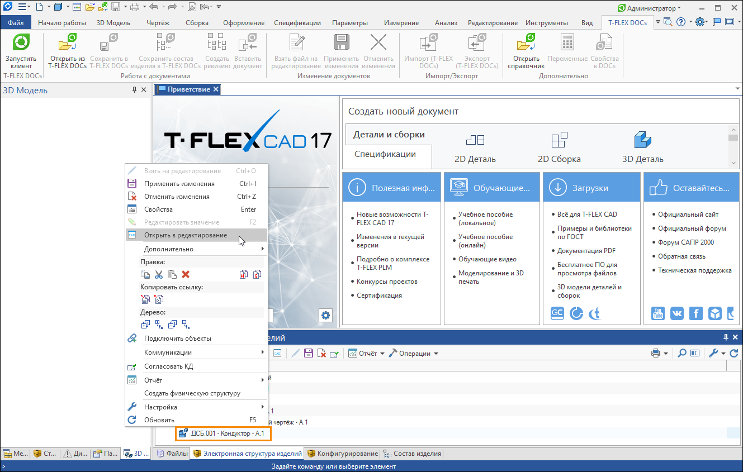The width and height of the screenshot is (743, 472).
Task: Open Отчёт submenu in context menu
Action: [x=196, y=380]
